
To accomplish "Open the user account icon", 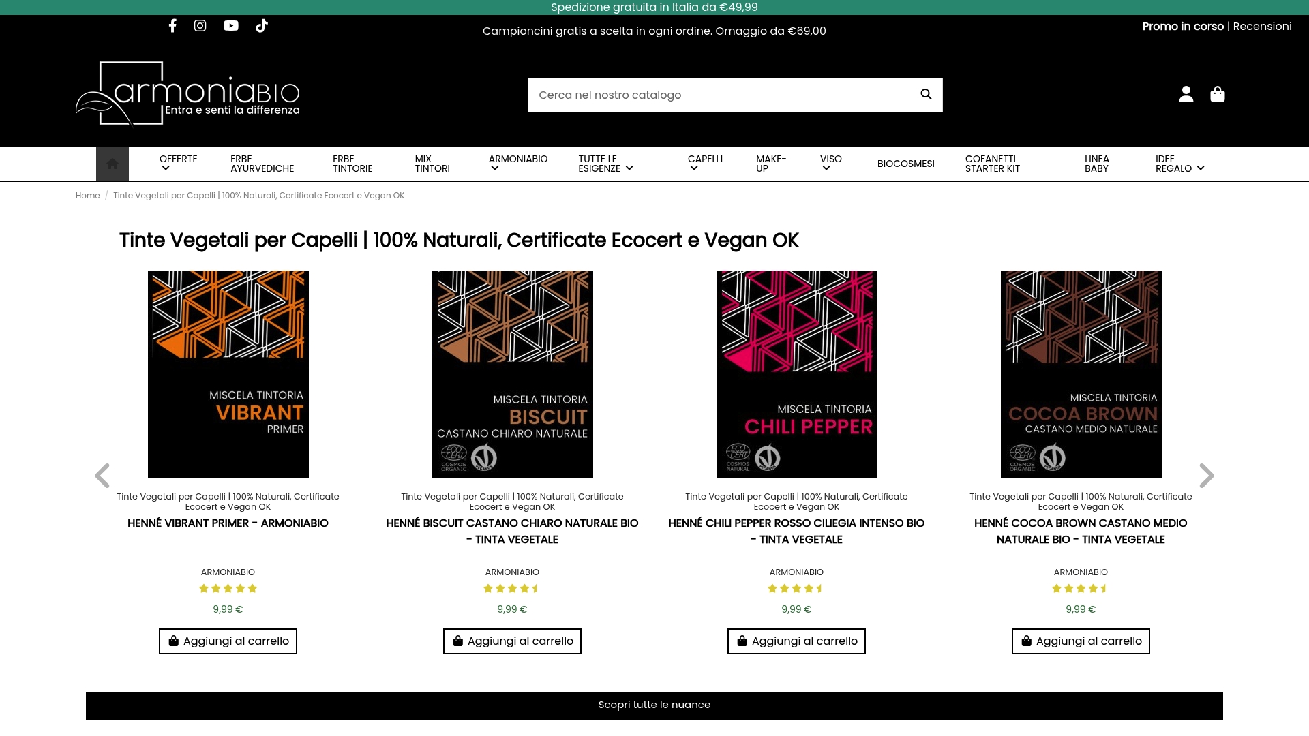I will pos(1186,94).
